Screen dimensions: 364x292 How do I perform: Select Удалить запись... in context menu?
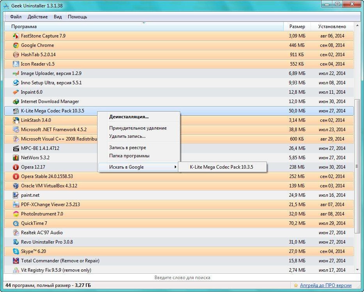[139, 136]
